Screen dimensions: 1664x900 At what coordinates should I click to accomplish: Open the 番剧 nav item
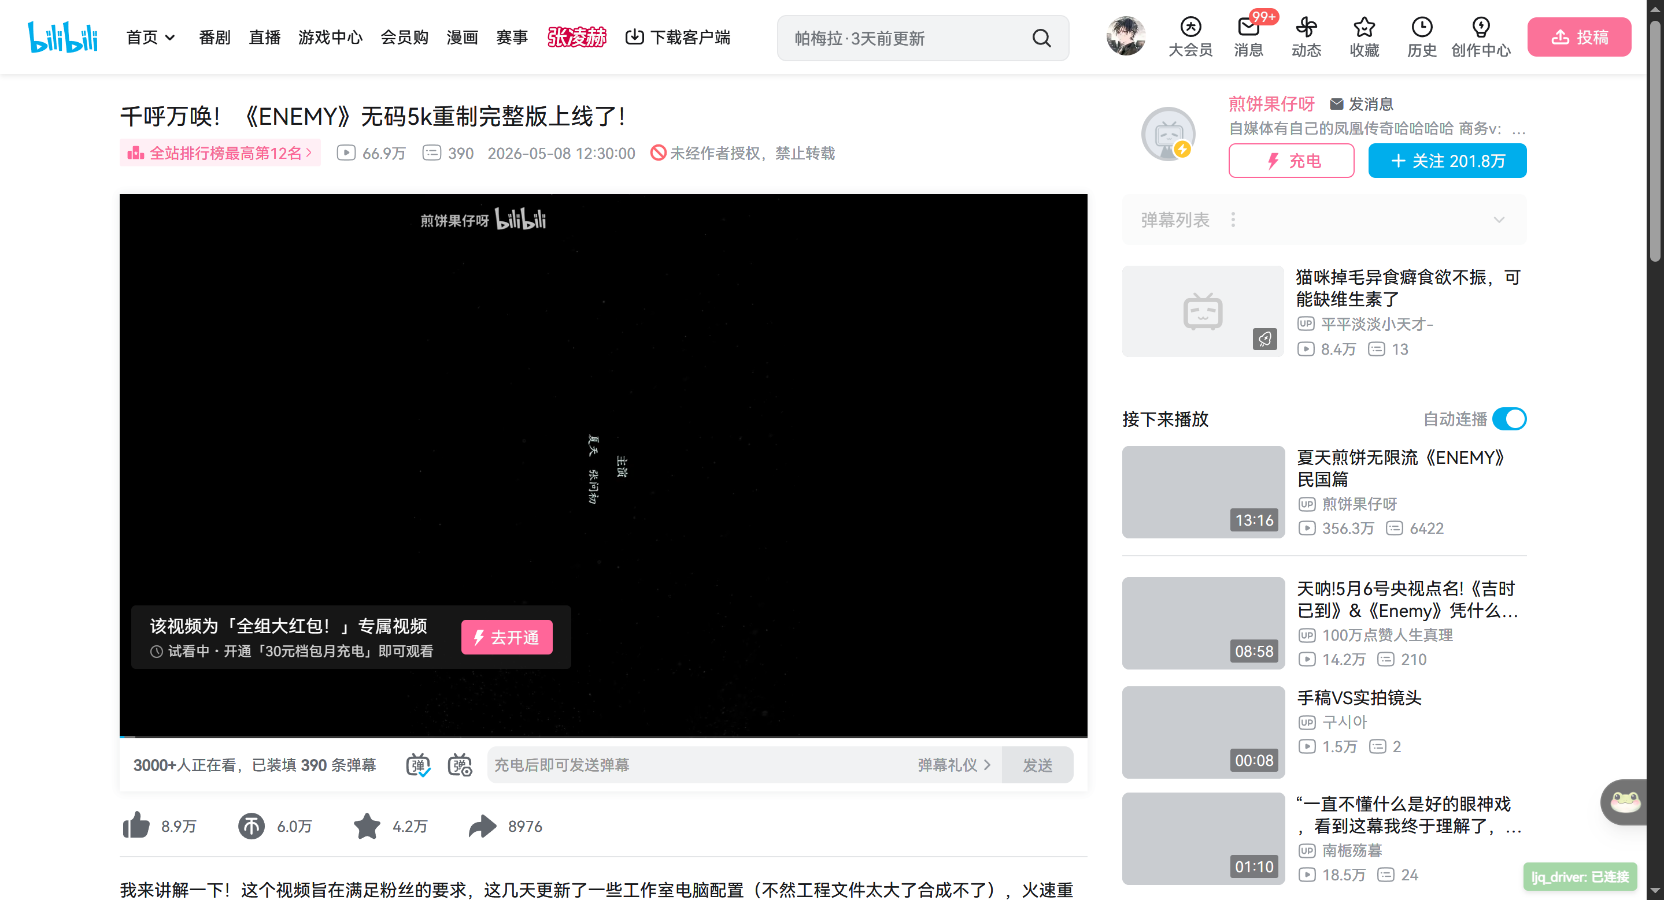point(215,37)
